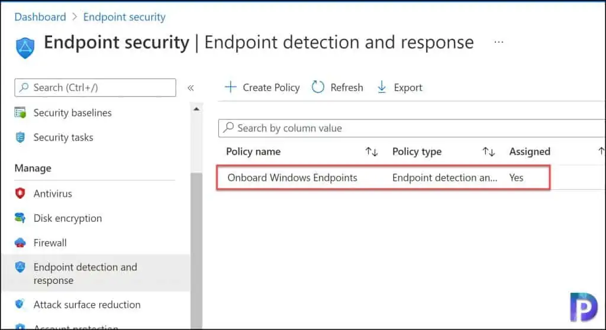
Task: Open the ellipsis more options next to the title
Action: [x=498, y=42]
